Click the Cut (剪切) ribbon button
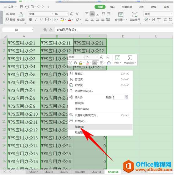Screen dimensions: 174x175 (10, 14)
